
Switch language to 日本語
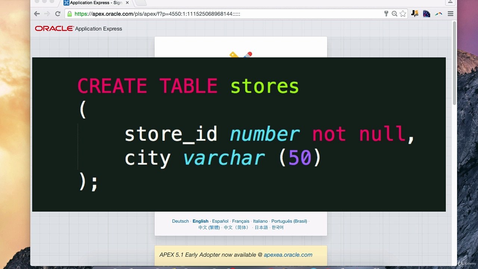[261, 227]
